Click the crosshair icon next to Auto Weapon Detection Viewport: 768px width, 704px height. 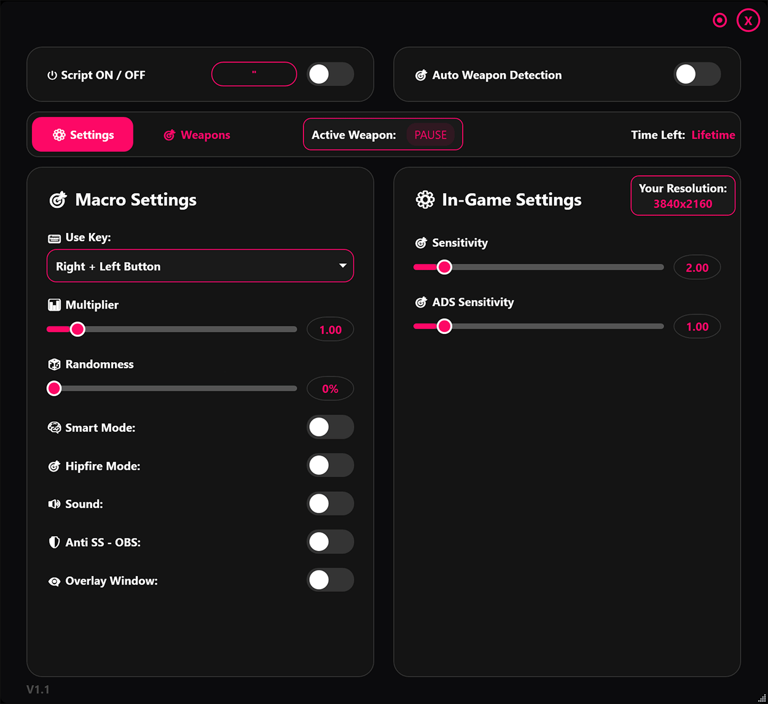(421, 75)
